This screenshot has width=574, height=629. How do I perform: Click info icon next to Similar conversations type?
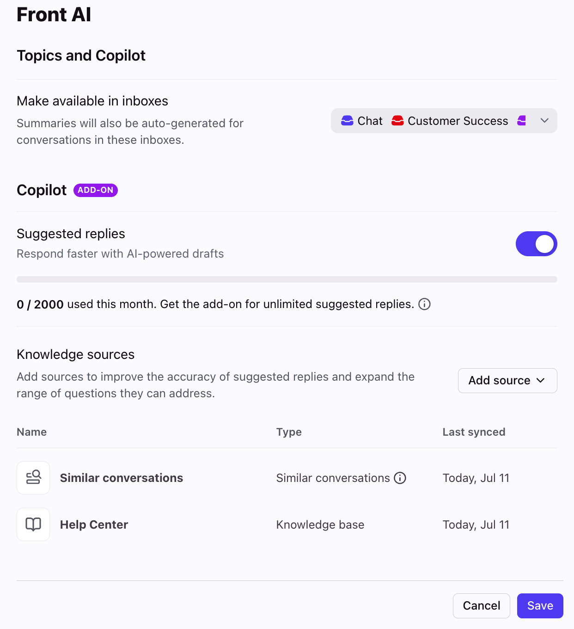tap(400, 478)
